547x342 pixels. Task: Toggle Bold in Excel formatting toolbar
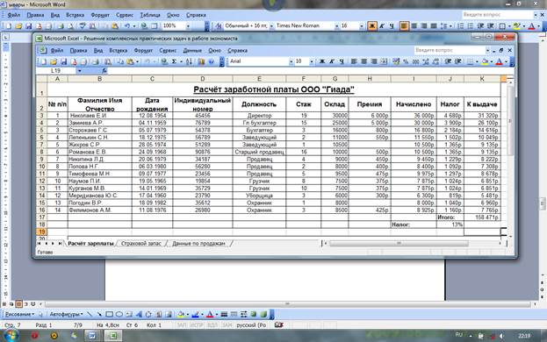[321, 61]
